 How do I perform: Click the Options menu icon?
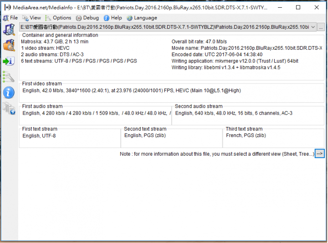pos(48,18)
